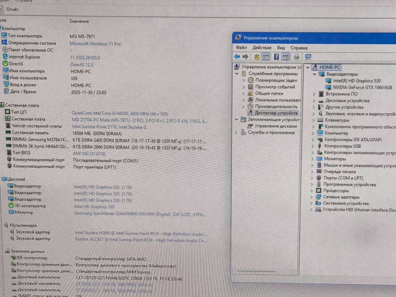This screenshot has width=396, height=297.
Task: Select Диспетчер устройств in the console tree
Action: click(x=276, y=113)
